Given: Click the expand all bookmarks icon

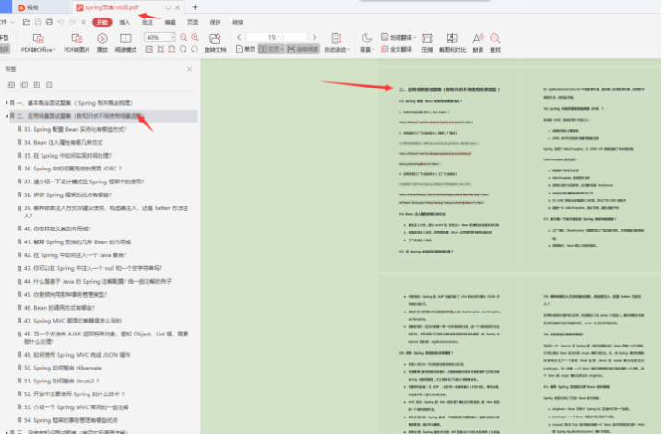Looking at the screenshot, I should [11, 85].
